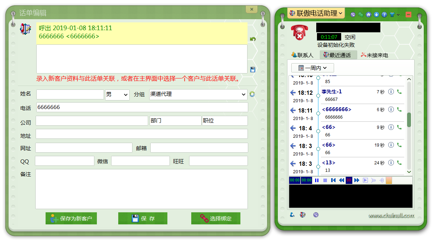
Task: Click the WeChat icon in title bar
Action: (360, 15)
